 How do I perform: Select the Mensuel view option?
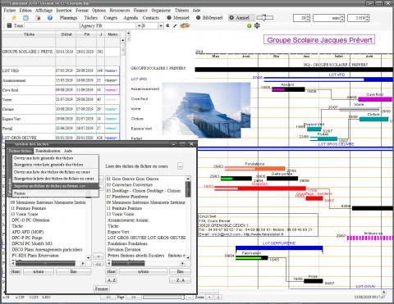[178, 18]
